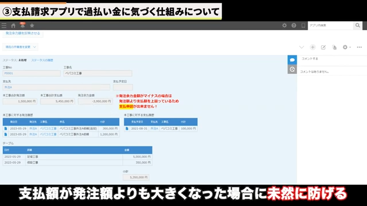Click the コメントはありません message
Screen dimensions: 367x206
pyautogui.click(x=314, y=72)
